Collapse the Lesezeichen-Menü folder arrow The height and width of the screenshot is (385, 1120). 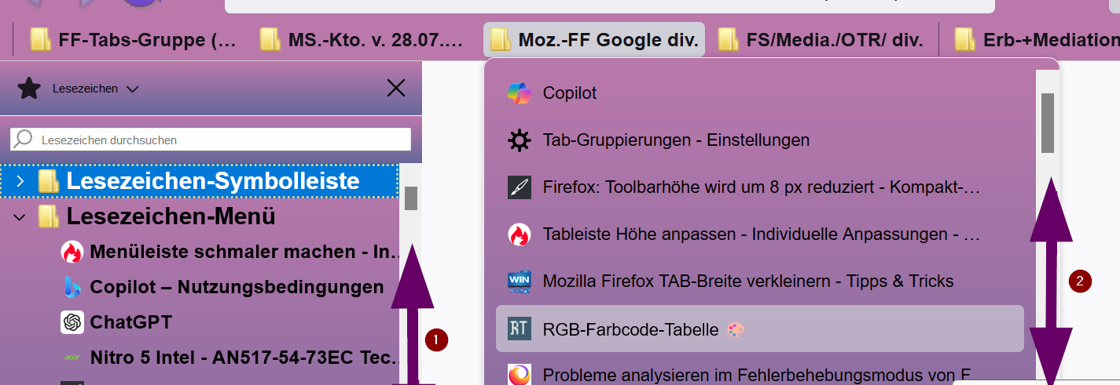click(20, 216)
